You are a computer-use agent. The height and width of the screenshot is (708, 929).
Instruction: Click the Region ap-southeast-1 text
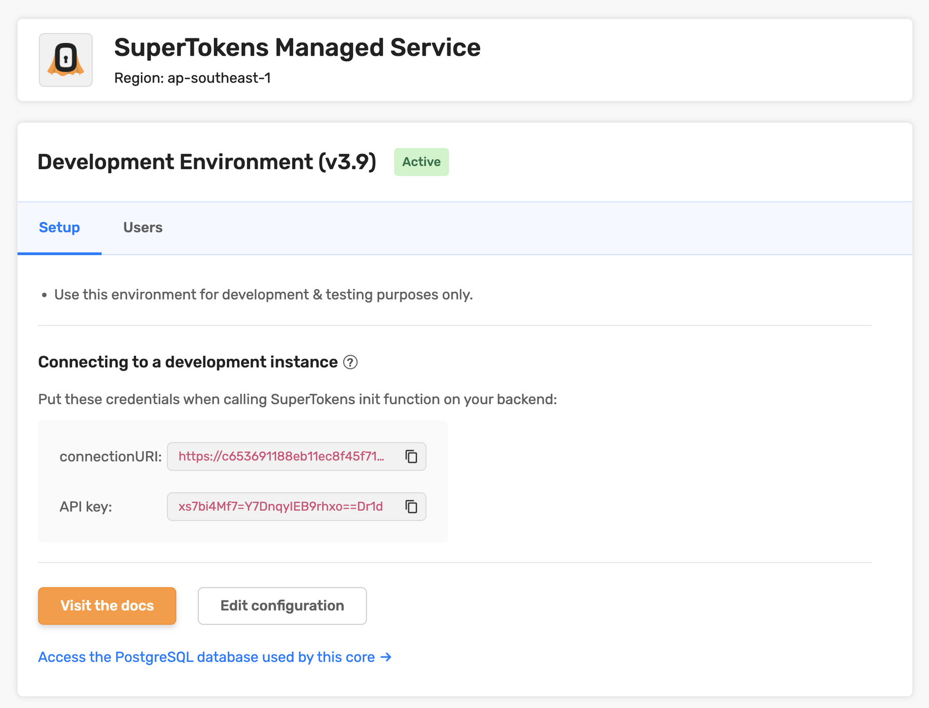coord(192,78)
